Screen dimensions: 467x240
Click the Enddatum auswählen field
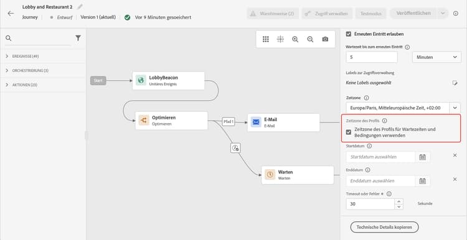(x=380, y=181)
